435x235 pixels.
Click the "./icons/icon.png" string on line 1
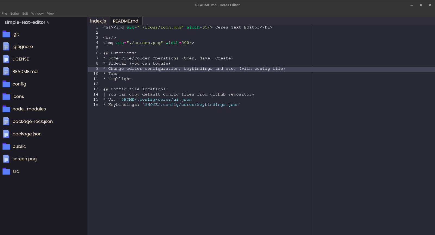click(160, 27)
